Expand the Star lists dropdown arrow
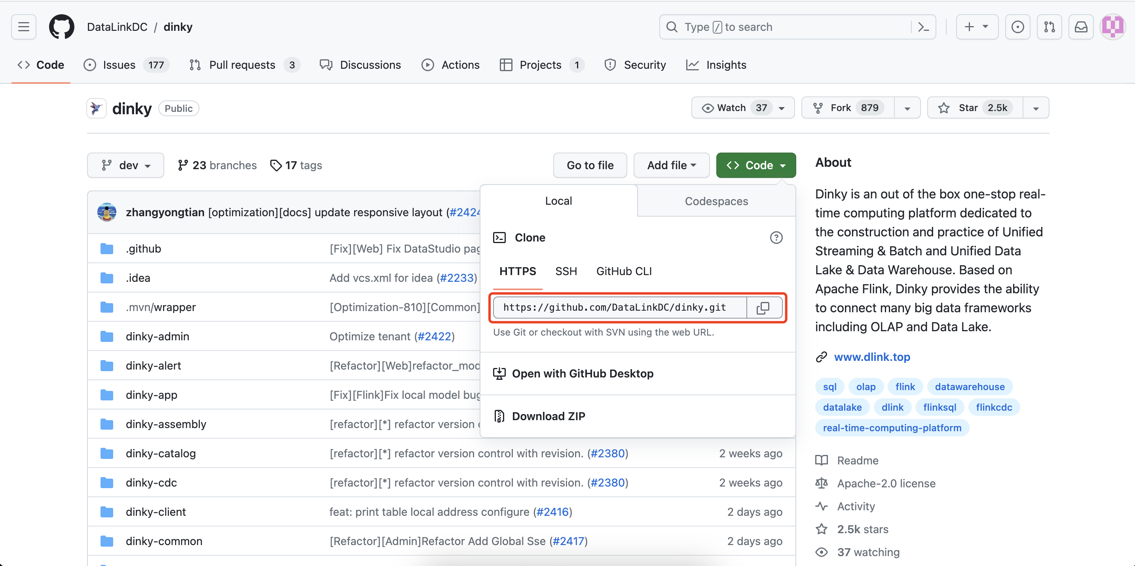Viewport: 1135px width, 566px height. [x=1036, y=108]
